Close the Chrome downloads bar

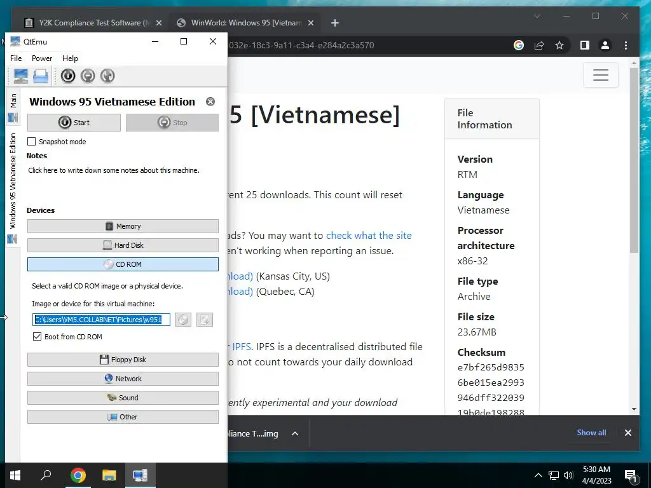point(628,433)
